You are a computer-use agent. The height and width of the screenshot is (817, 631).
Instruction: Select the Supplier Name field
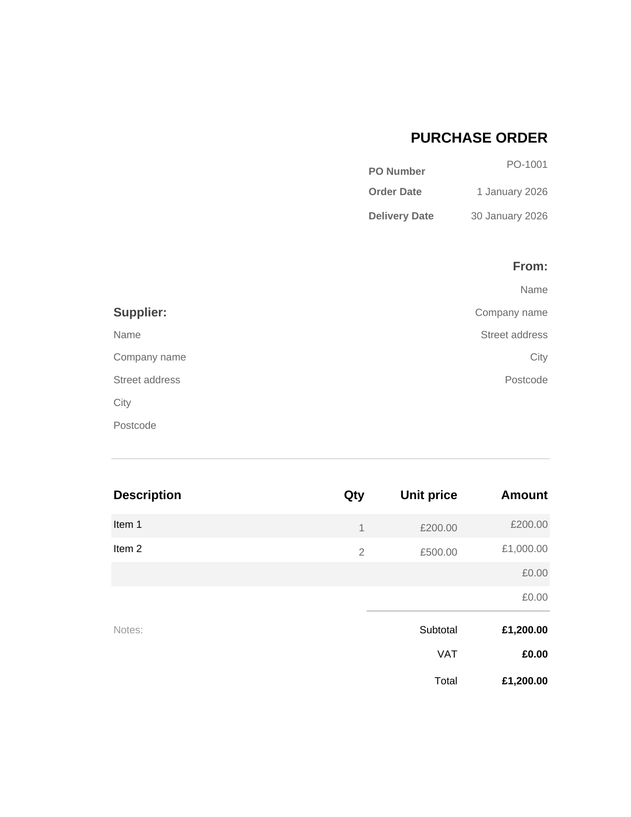click(127, 335)
